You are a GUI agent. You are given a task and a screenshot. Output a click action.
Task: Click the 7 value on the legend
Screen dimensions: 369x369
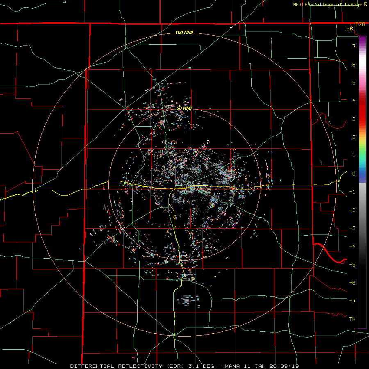[x=354, y=46]
